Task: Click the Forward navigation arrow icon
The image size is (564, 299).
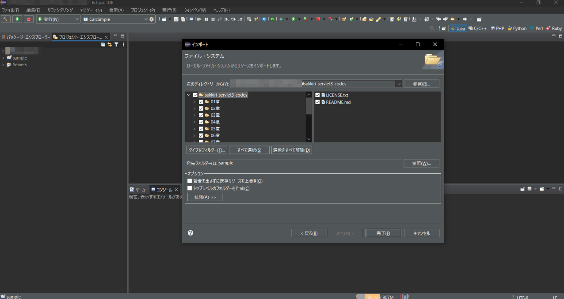Action: [465, 19]
